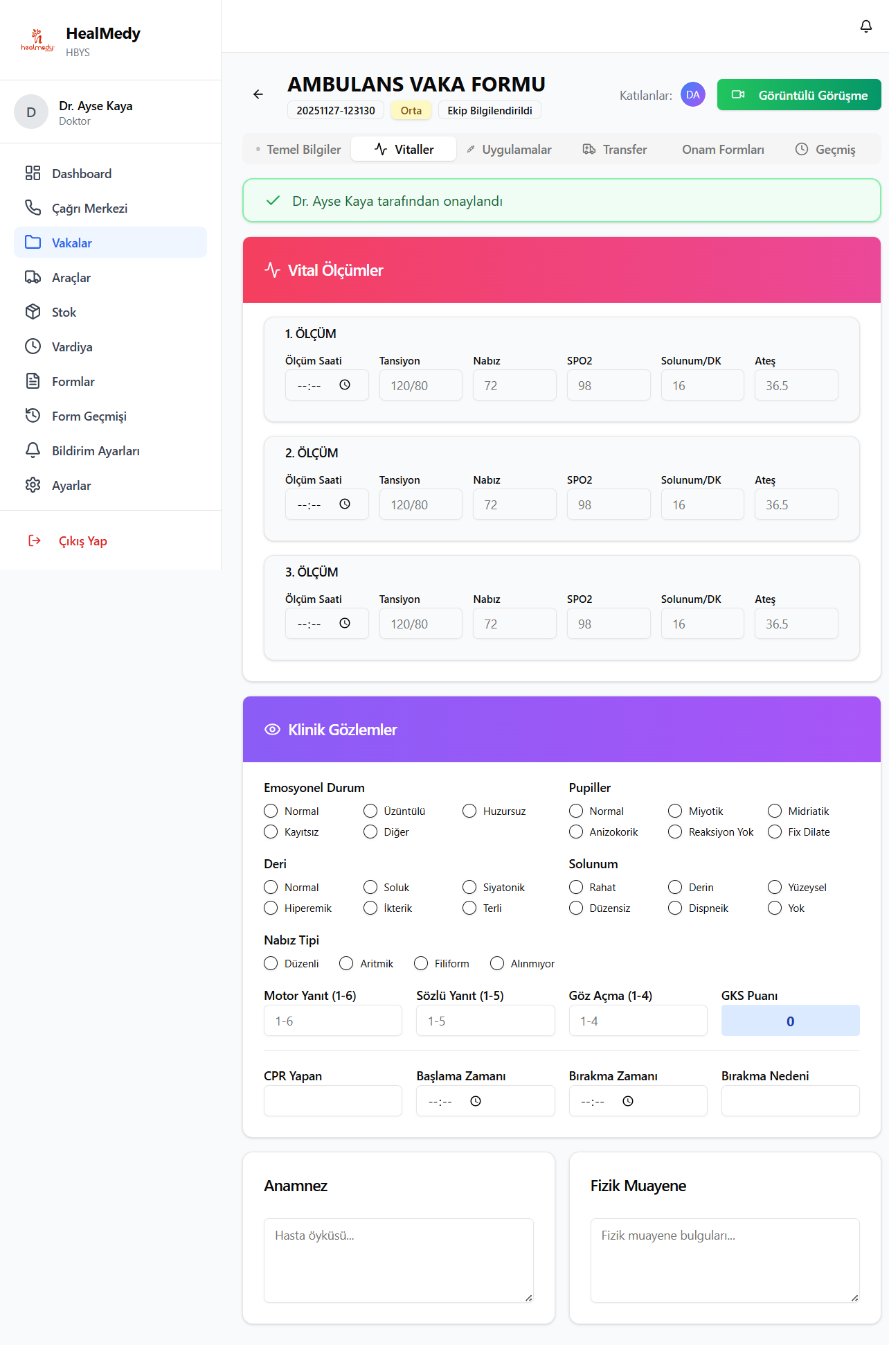Click the notification bell icon in header
889x1345 pixels.
[865, 26]
